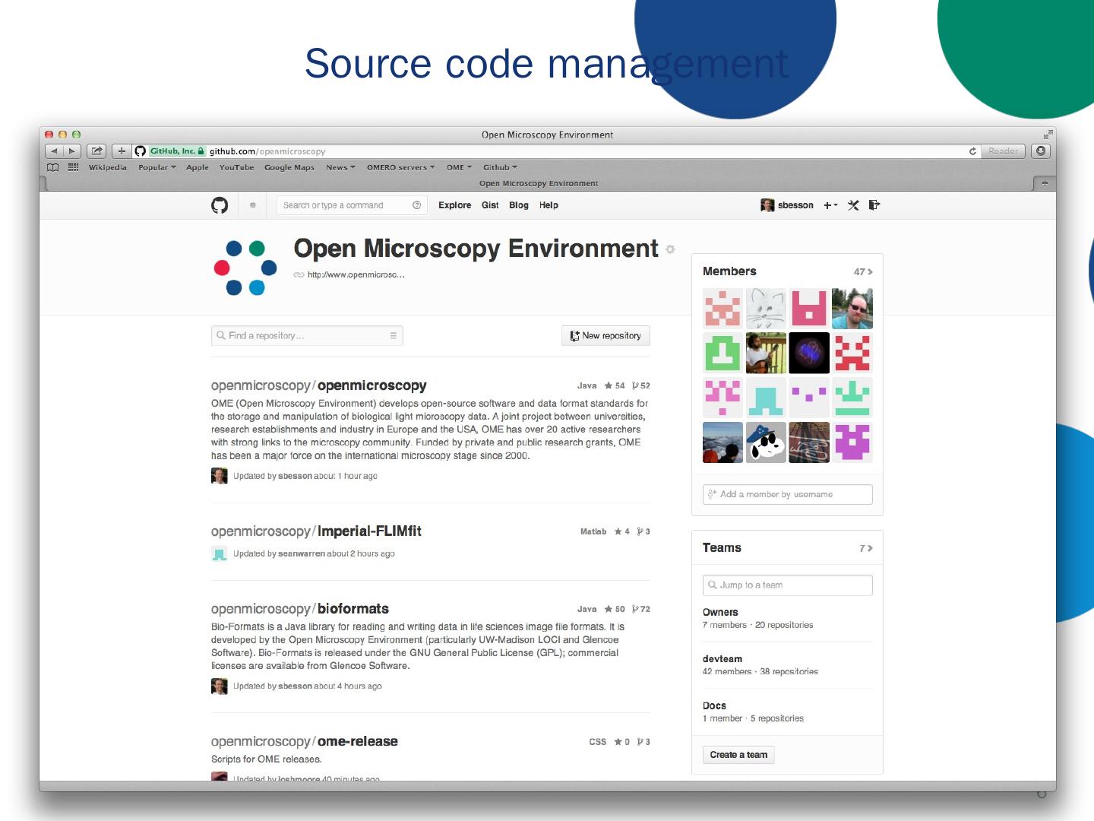
Task: Sign out using the exit icon
Action: click(x=874, y=205)
